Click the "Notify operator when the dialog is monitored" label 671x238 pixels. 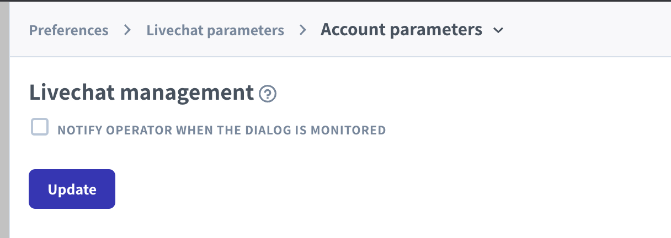click(x=221, y=131)
